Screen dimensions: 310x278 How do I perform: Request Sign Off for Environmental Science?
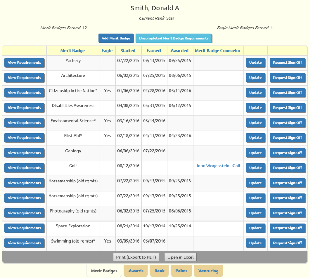coord(288,123)
